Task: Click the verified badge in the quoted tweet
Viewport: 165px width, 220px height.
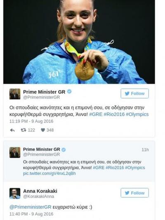Action: pos(64,150)
